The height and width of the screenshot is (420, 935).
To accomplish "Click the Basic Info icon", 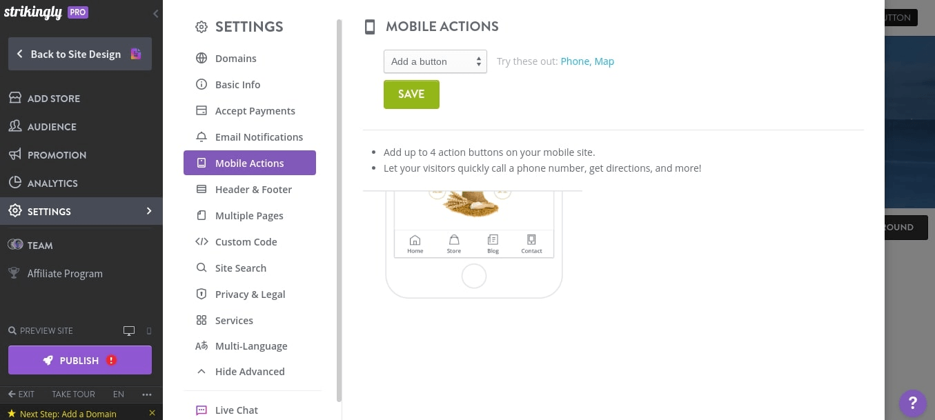I will coord(201,84).
